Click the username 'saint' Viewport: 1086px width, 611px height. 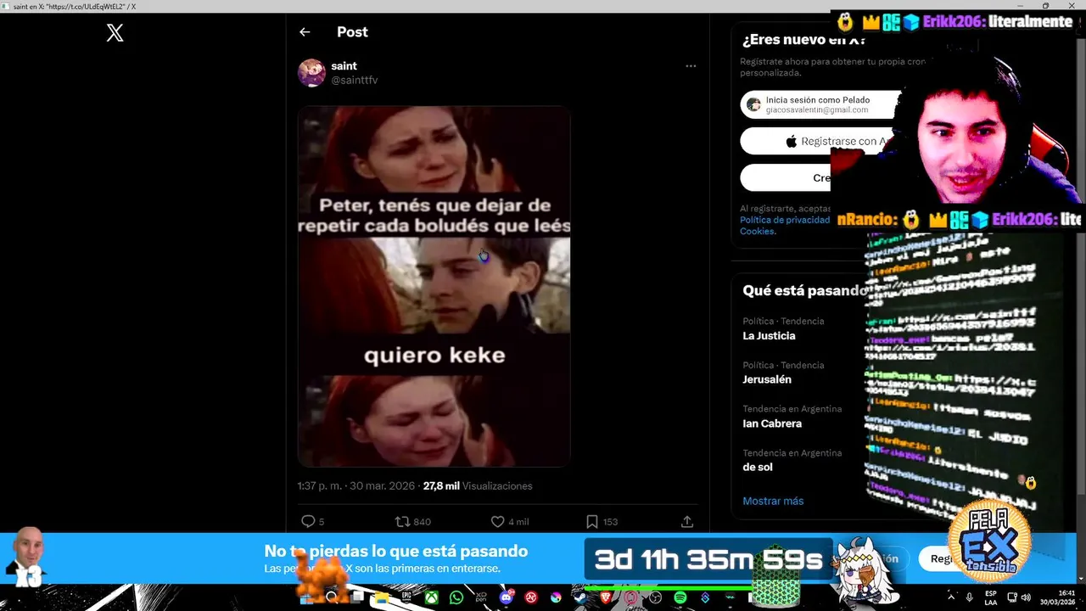(344, 65)
